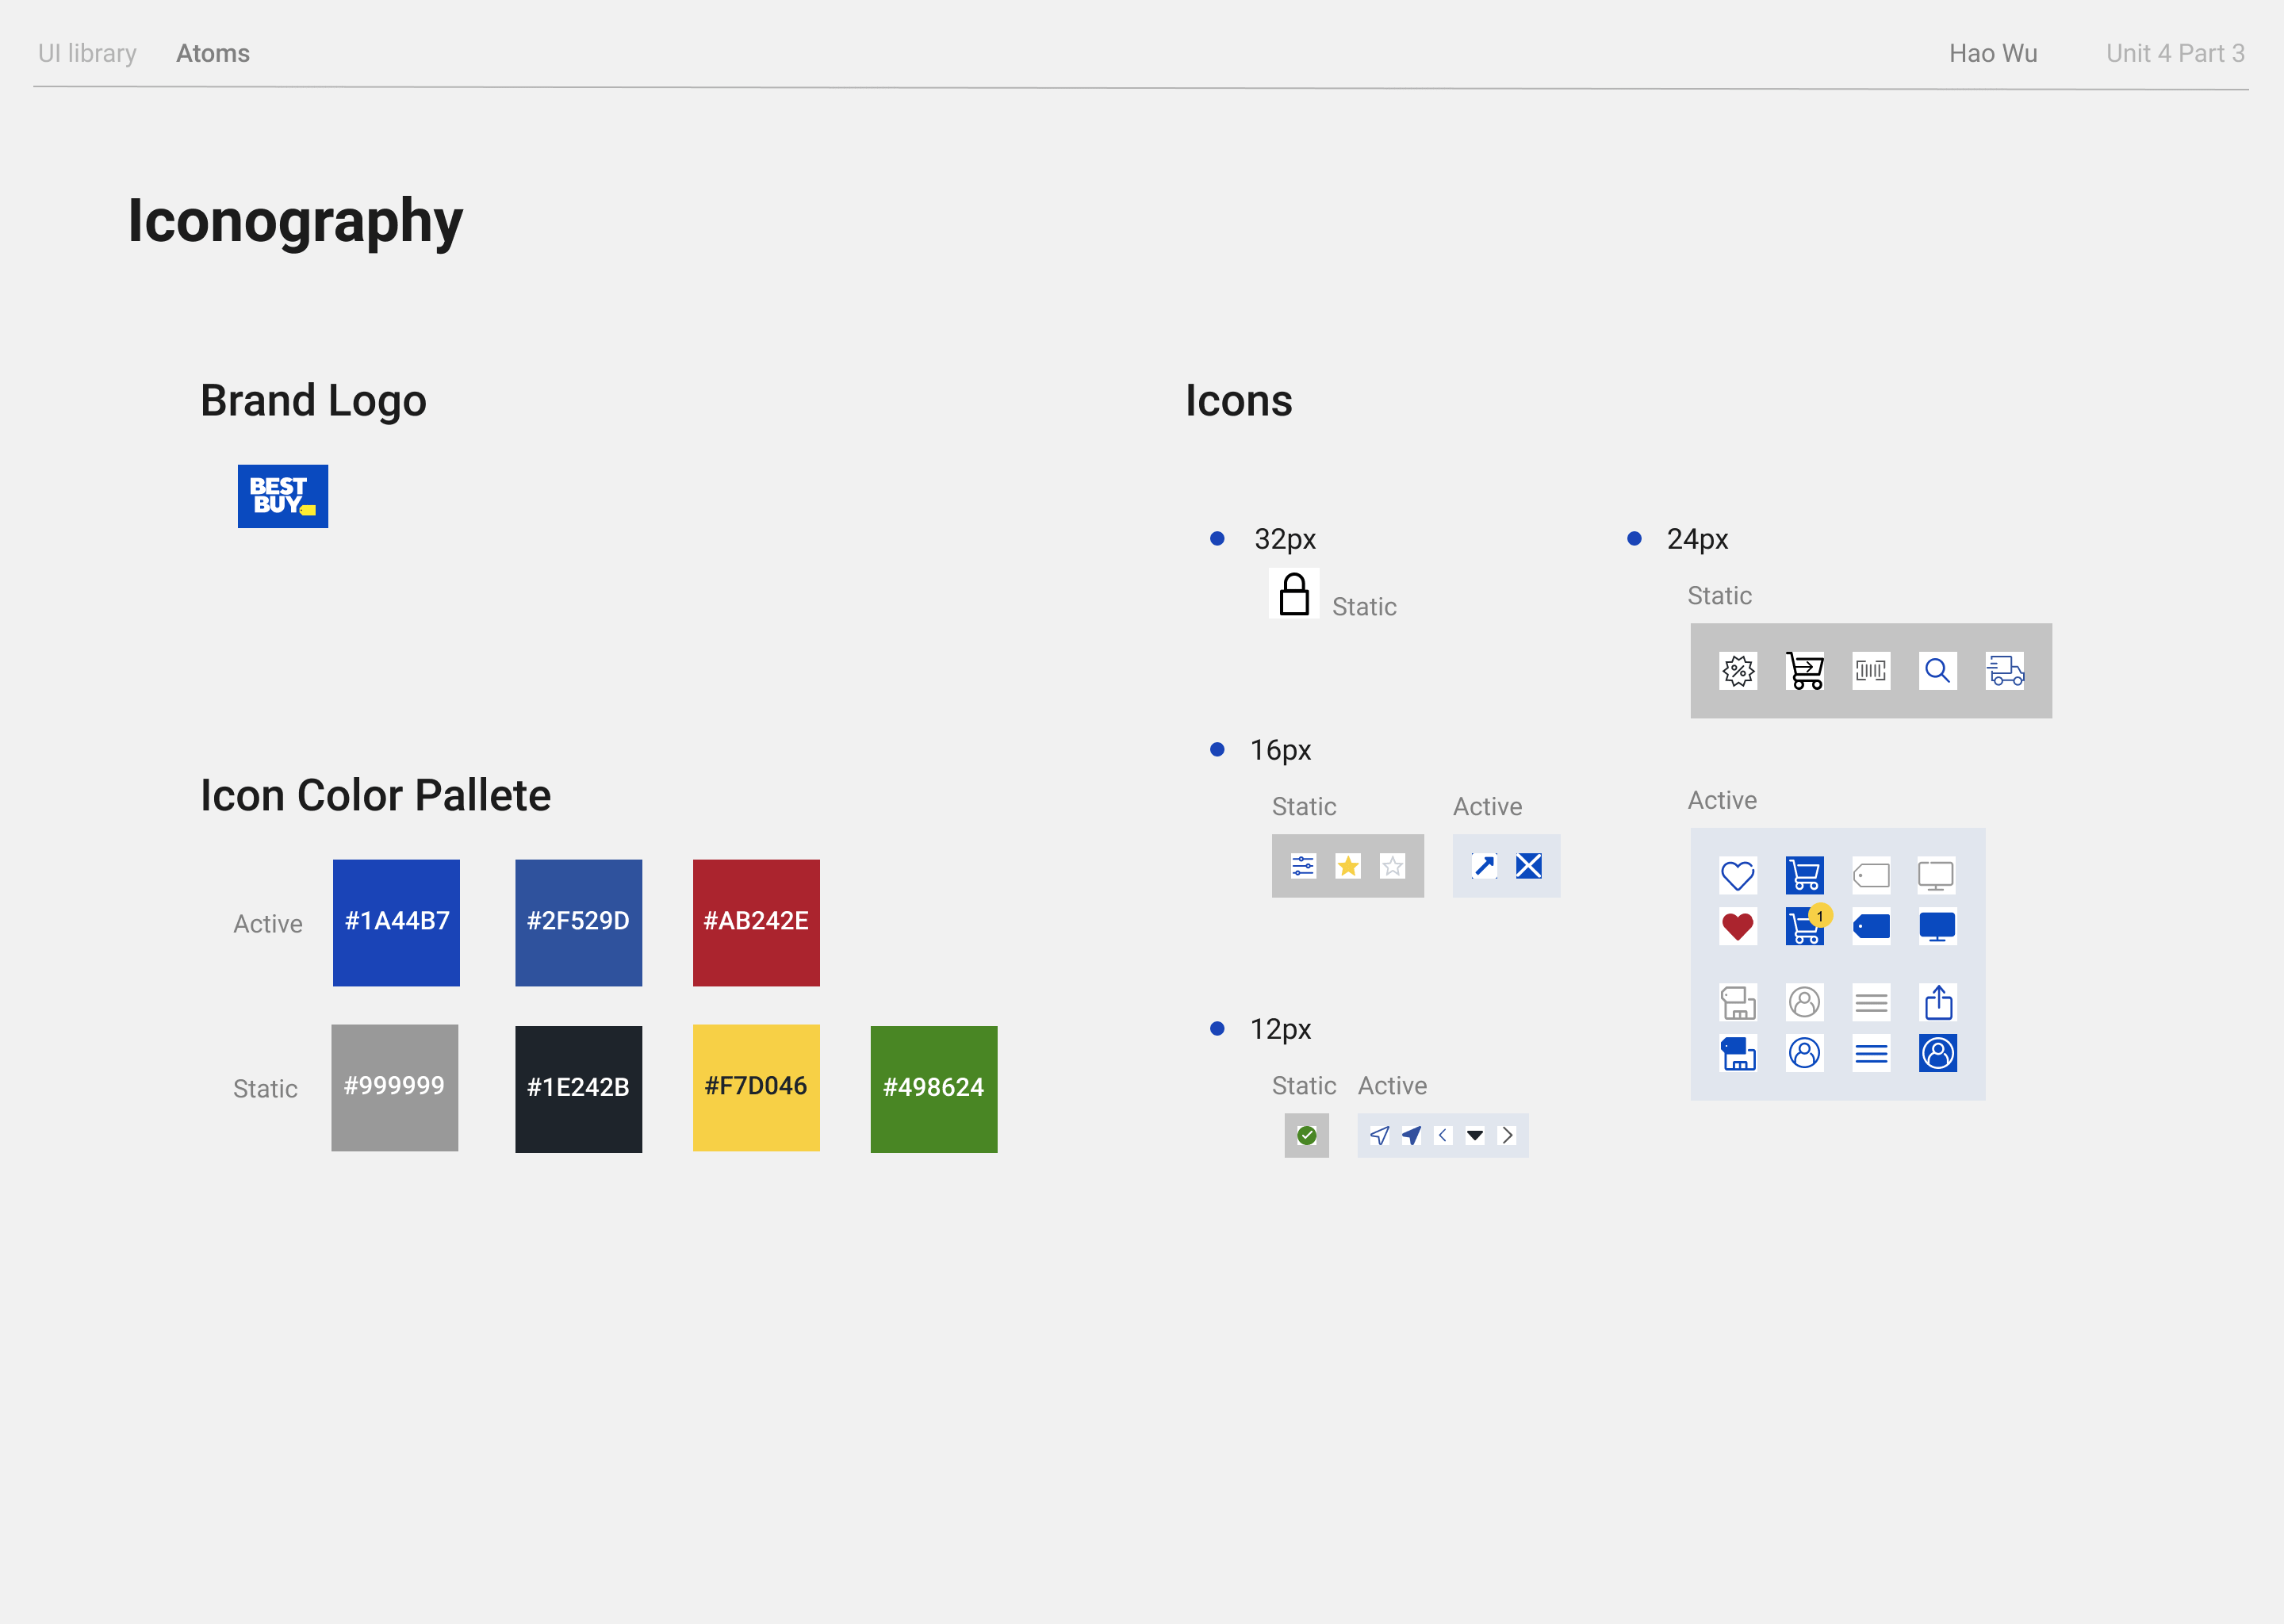
Task: Click the Best Buy brand logo
Action: pos(283,496)
